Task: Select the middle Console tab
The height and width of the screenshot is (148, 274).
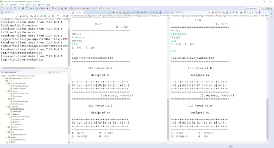Action: tap(77, 12)
